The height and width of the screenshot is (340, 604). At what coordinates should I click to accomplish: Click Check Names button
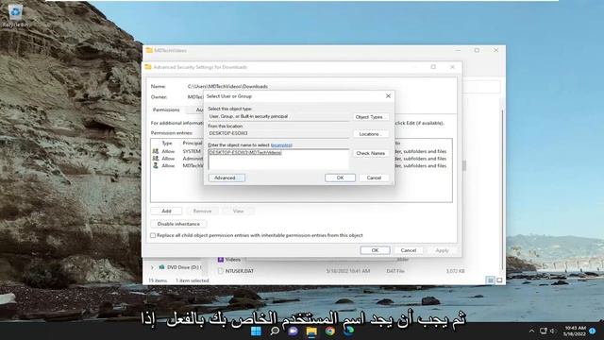pyautogui.click(x=371, y=153)
